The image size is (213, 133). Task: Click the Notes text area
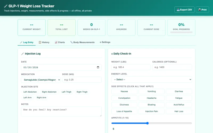point(61,111)
